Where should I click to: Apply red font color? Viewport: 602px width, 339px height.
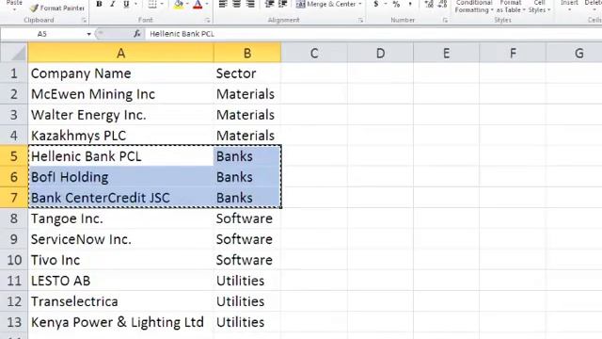[x=198, y=4]
